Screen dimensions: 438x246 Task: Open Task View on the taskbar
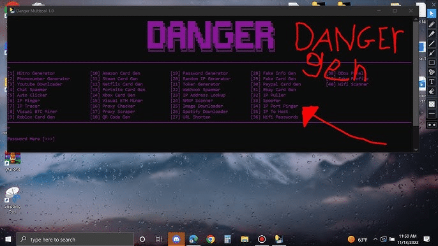pyautogui.click(x=158, y=239)
